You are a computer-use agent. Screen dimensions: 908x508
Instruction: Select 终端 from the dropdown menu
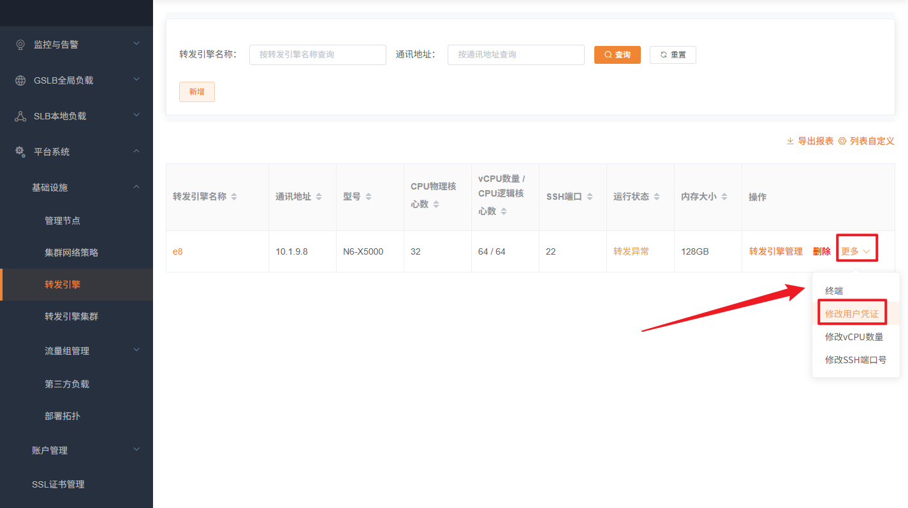tap(833, 290)
